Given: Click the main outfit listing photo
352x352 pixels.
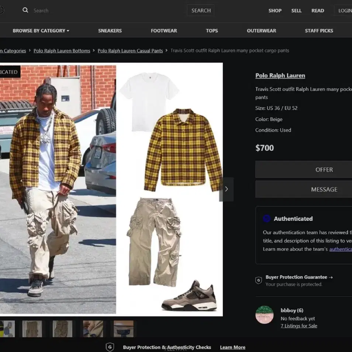Looking at the screenshot, I should click(x=111, y=189).
